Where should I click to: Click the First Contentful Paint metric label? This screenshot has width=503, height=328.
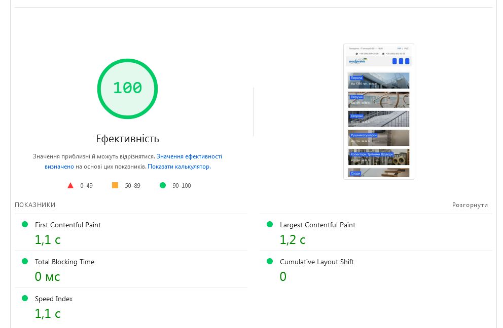tap(68, 225)
